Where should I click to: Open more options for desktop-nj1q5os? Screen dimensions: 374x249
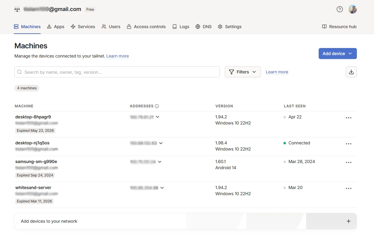[349, 144]
